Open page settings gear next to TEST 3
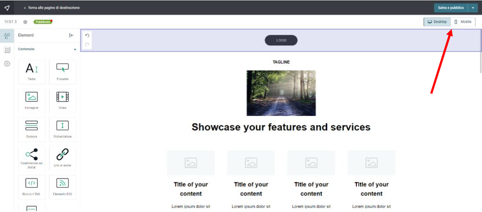 (26, 22)
